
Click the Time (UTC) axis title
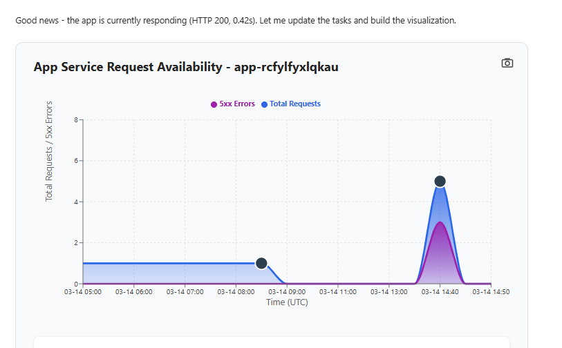pos(287,302)
